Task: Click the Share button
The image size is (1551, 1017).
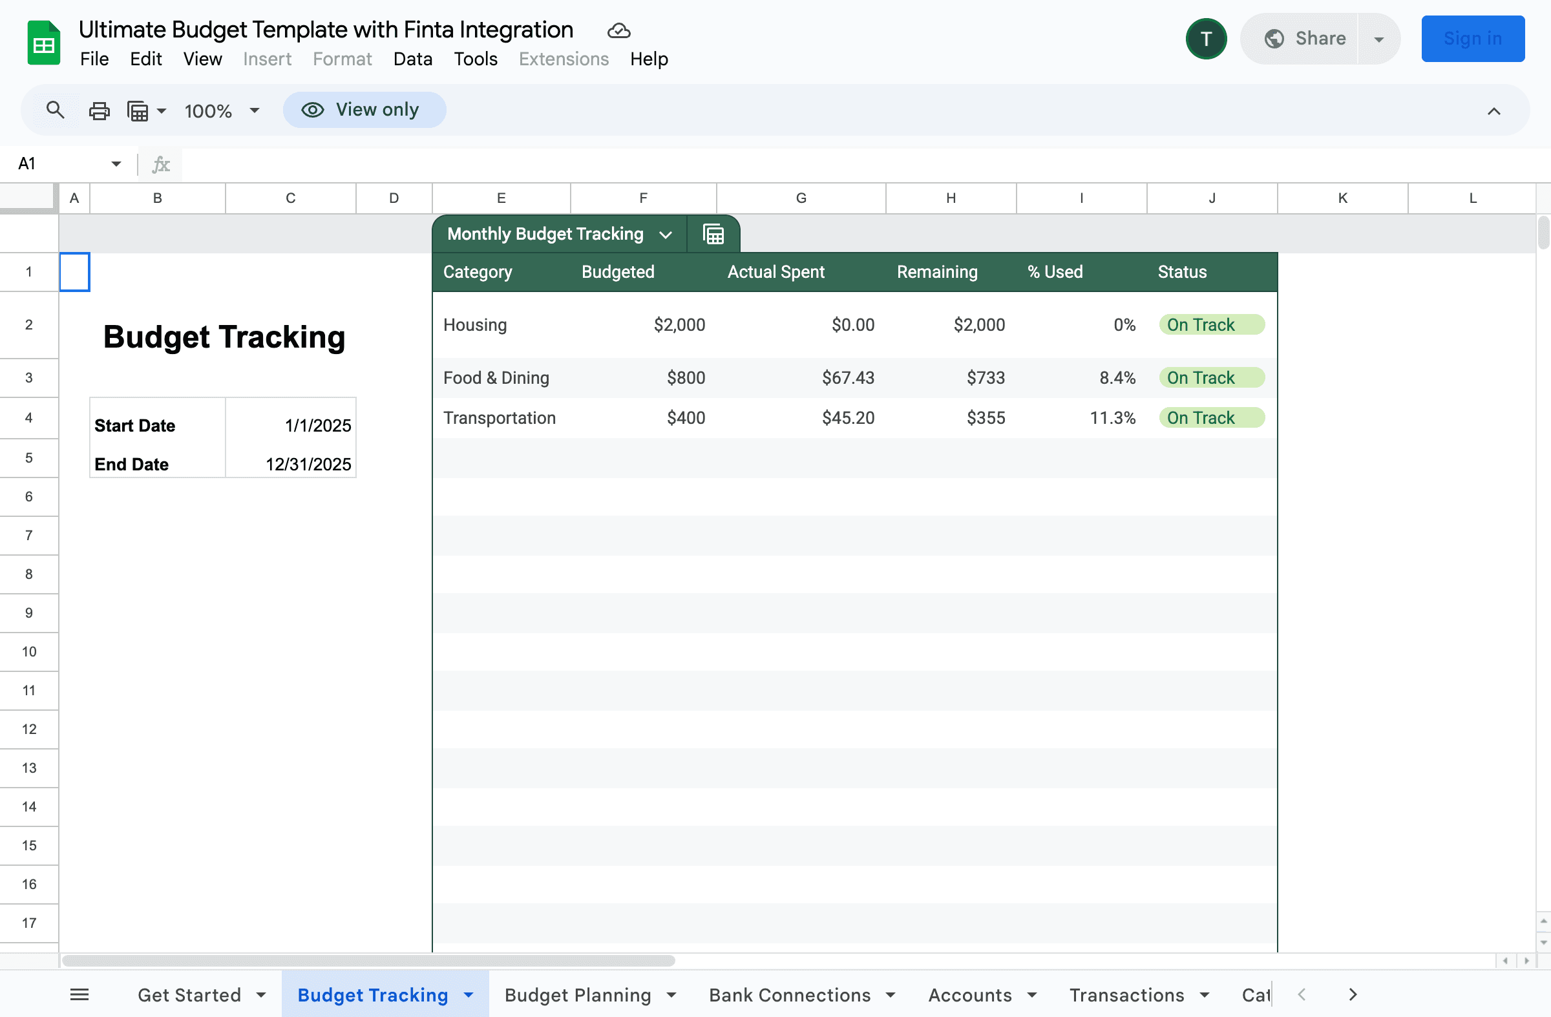Action: point(1305,39)
